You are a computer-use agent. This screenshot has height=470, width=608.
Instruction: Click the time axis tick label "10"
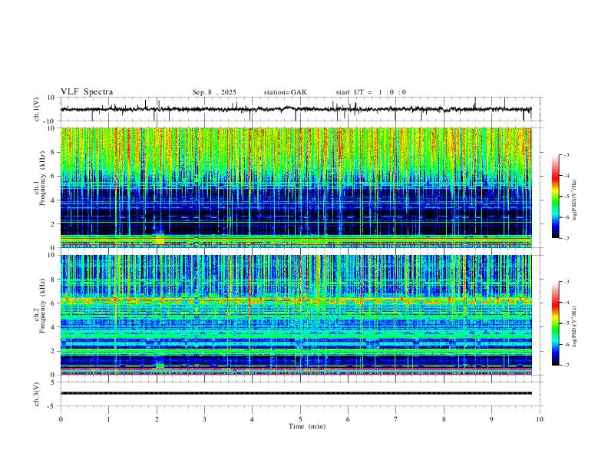540,419
